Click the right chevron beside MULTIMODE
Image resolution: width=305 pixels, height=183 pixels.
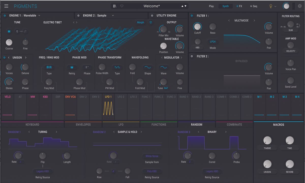click(254, 20)
